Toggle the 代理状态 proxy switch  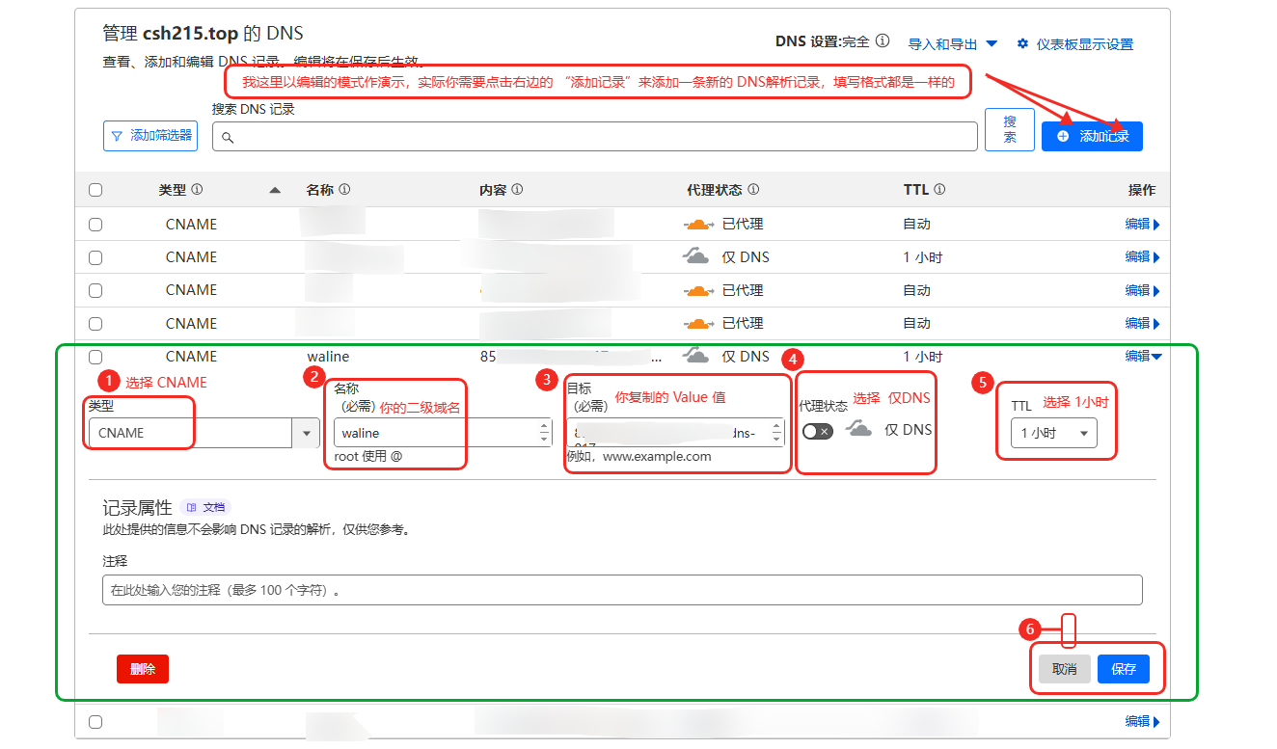pos(817,432)
